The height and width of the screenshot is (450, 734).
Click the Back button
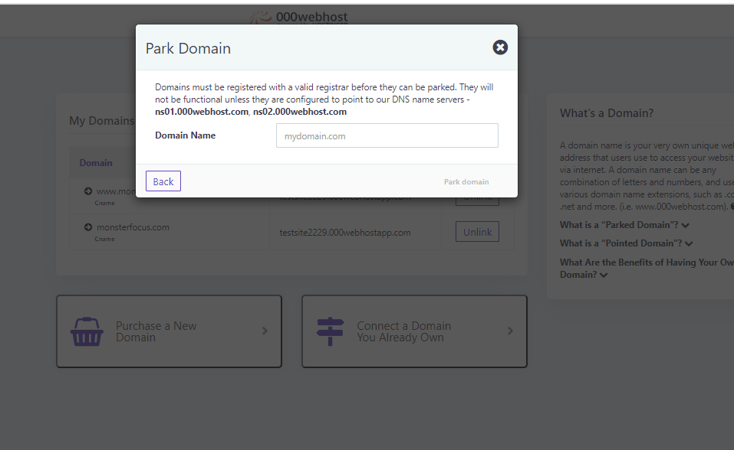point(163,181)
